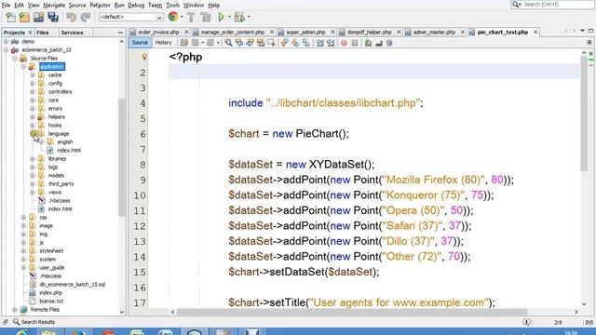Open the Debug menu

136,5
